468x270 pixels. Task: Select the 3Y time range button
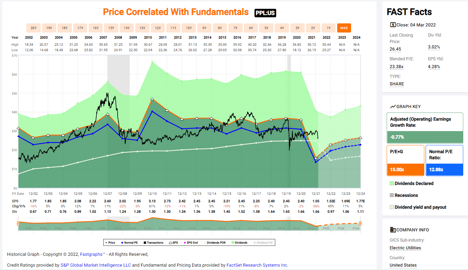298,28
